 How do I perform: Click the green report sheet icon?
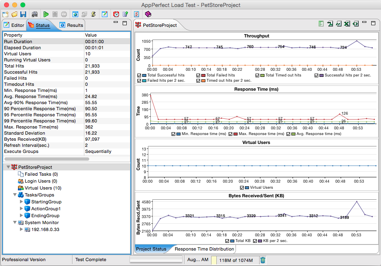pyautogui.click(x=321, y=24)
